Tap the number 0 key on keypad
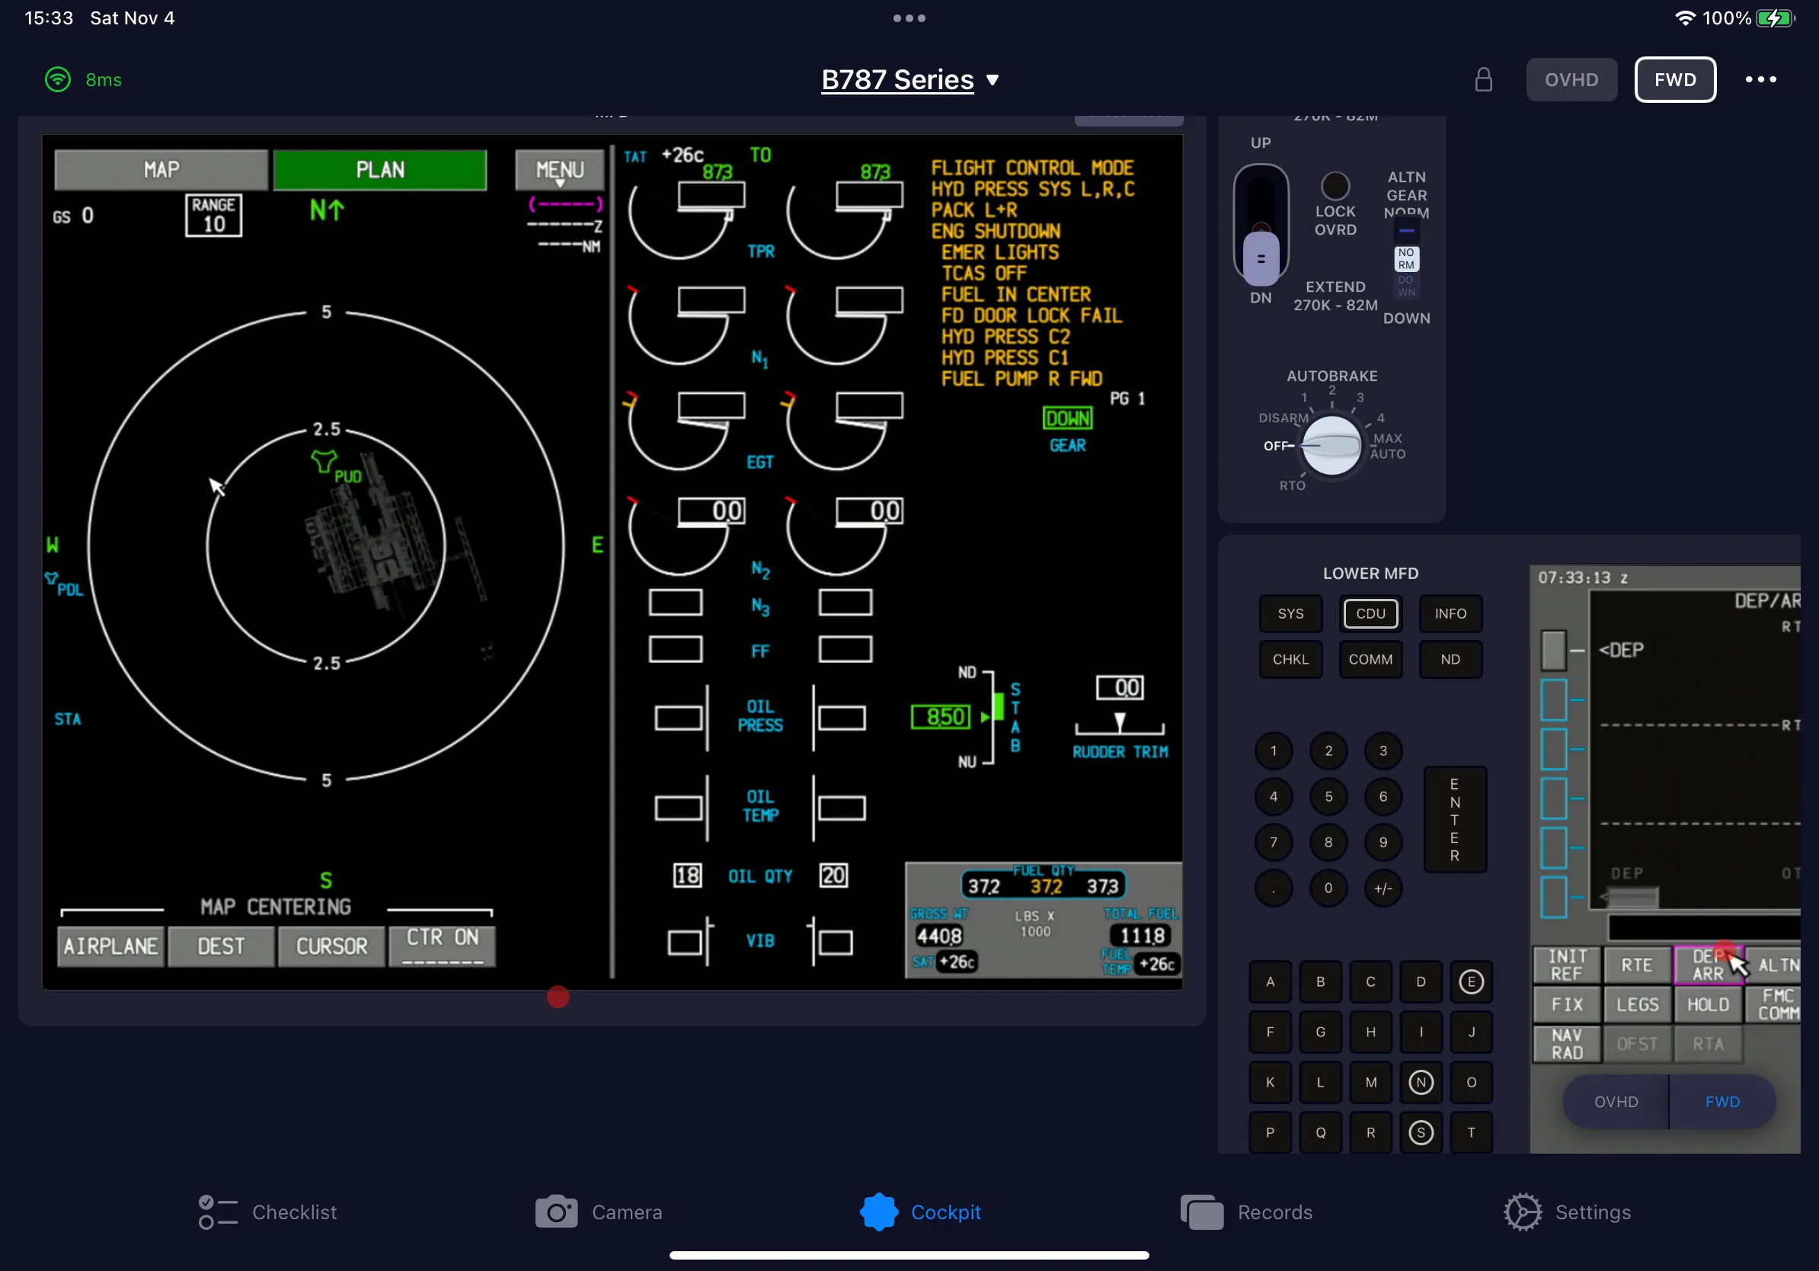The height and width of the screenshot is (1271, 1819). coord(1328,888)
